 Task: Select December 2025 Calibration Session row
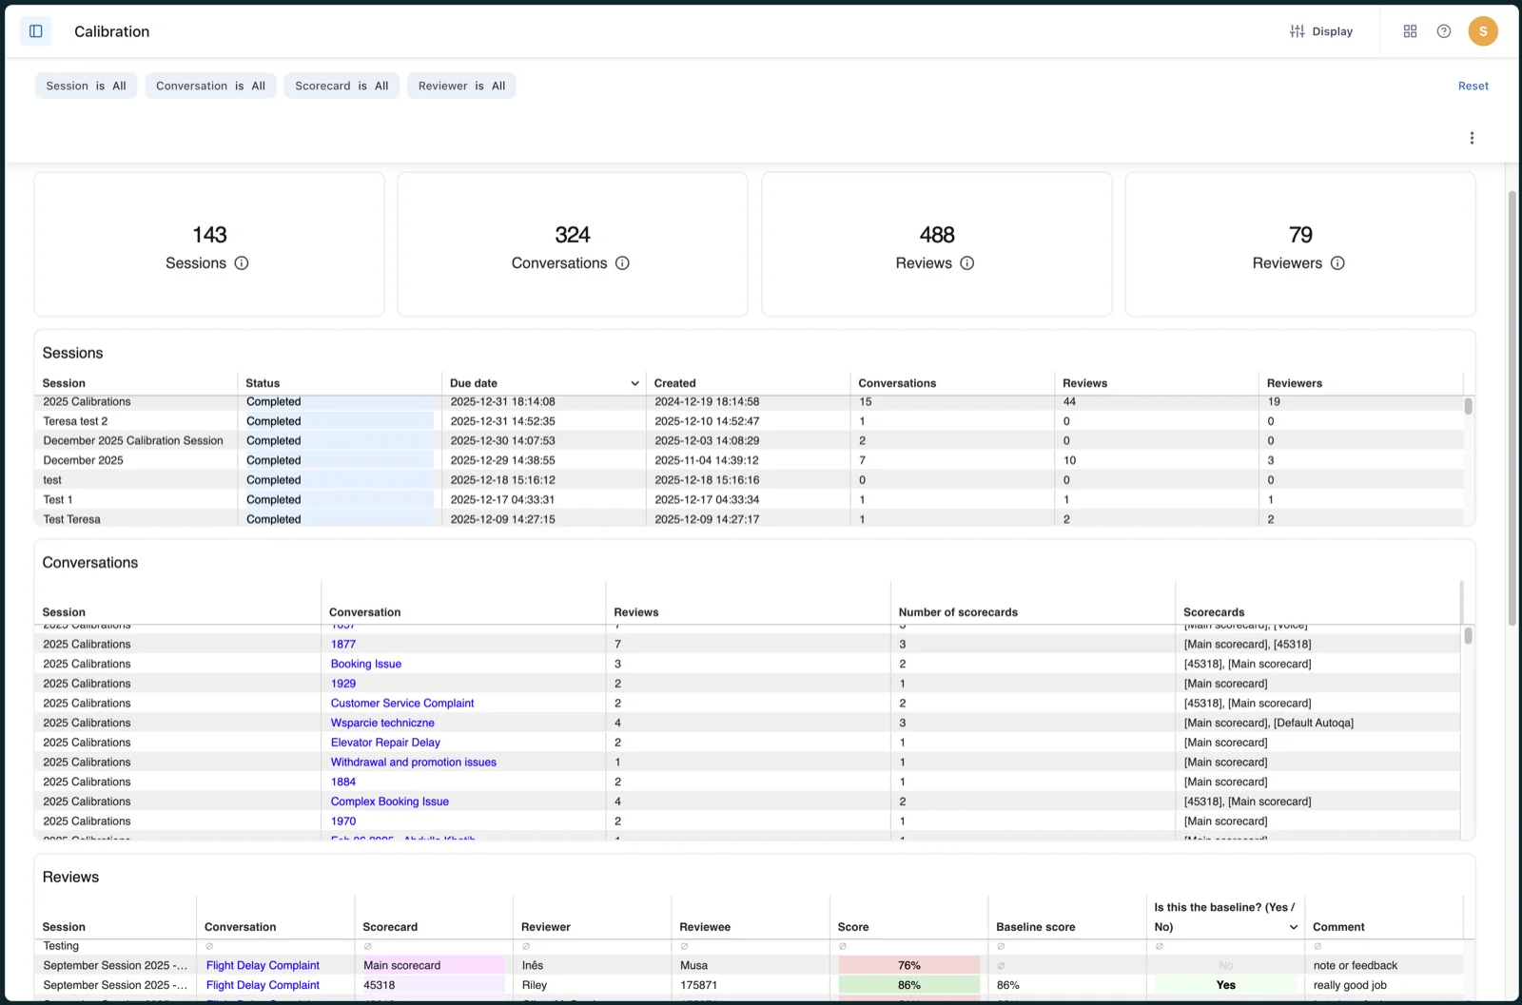click(x=749, y=441)
